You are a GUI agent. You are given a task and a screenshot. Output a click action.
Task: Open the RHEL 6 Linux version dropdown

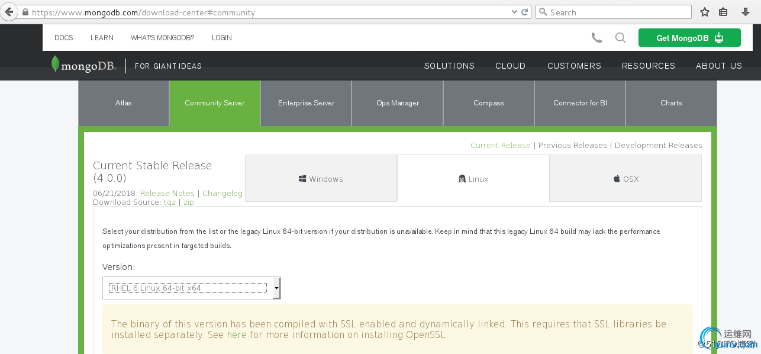click(192, 288)
